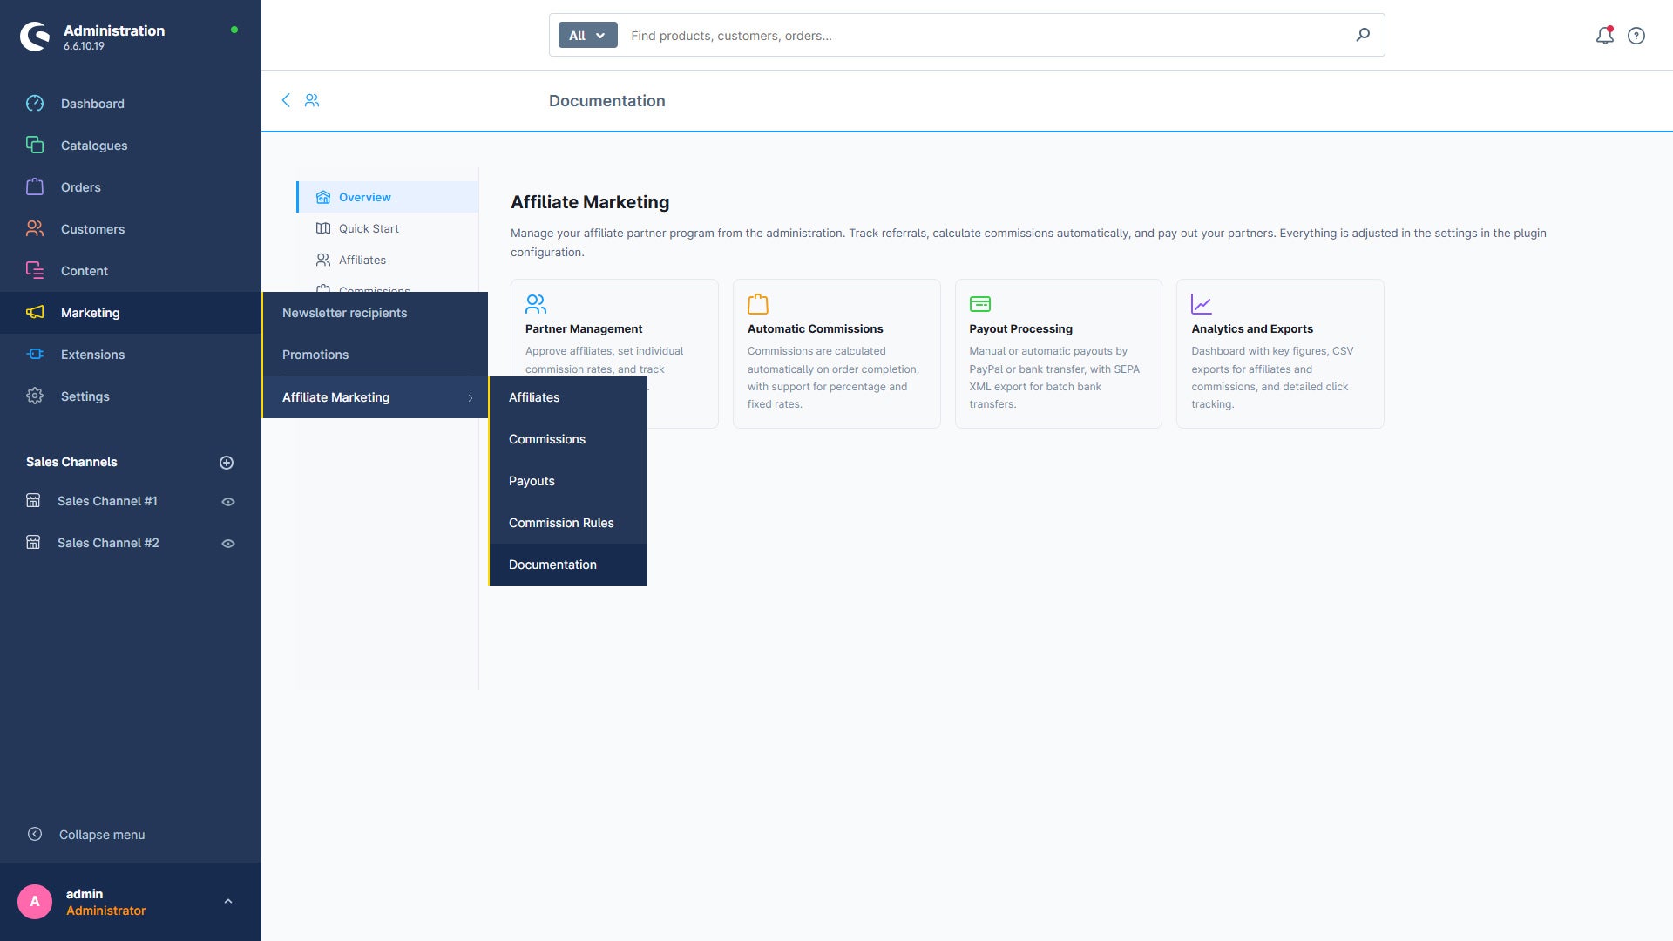Select Payouts in the flyout submenu
The image size is (1673, 941).
tap(568, 481)
